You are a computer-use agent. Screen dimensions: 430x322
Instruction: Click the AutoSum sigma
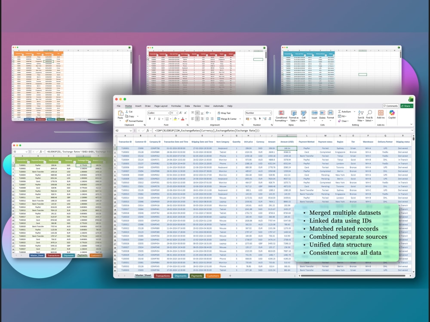(340, 112)
